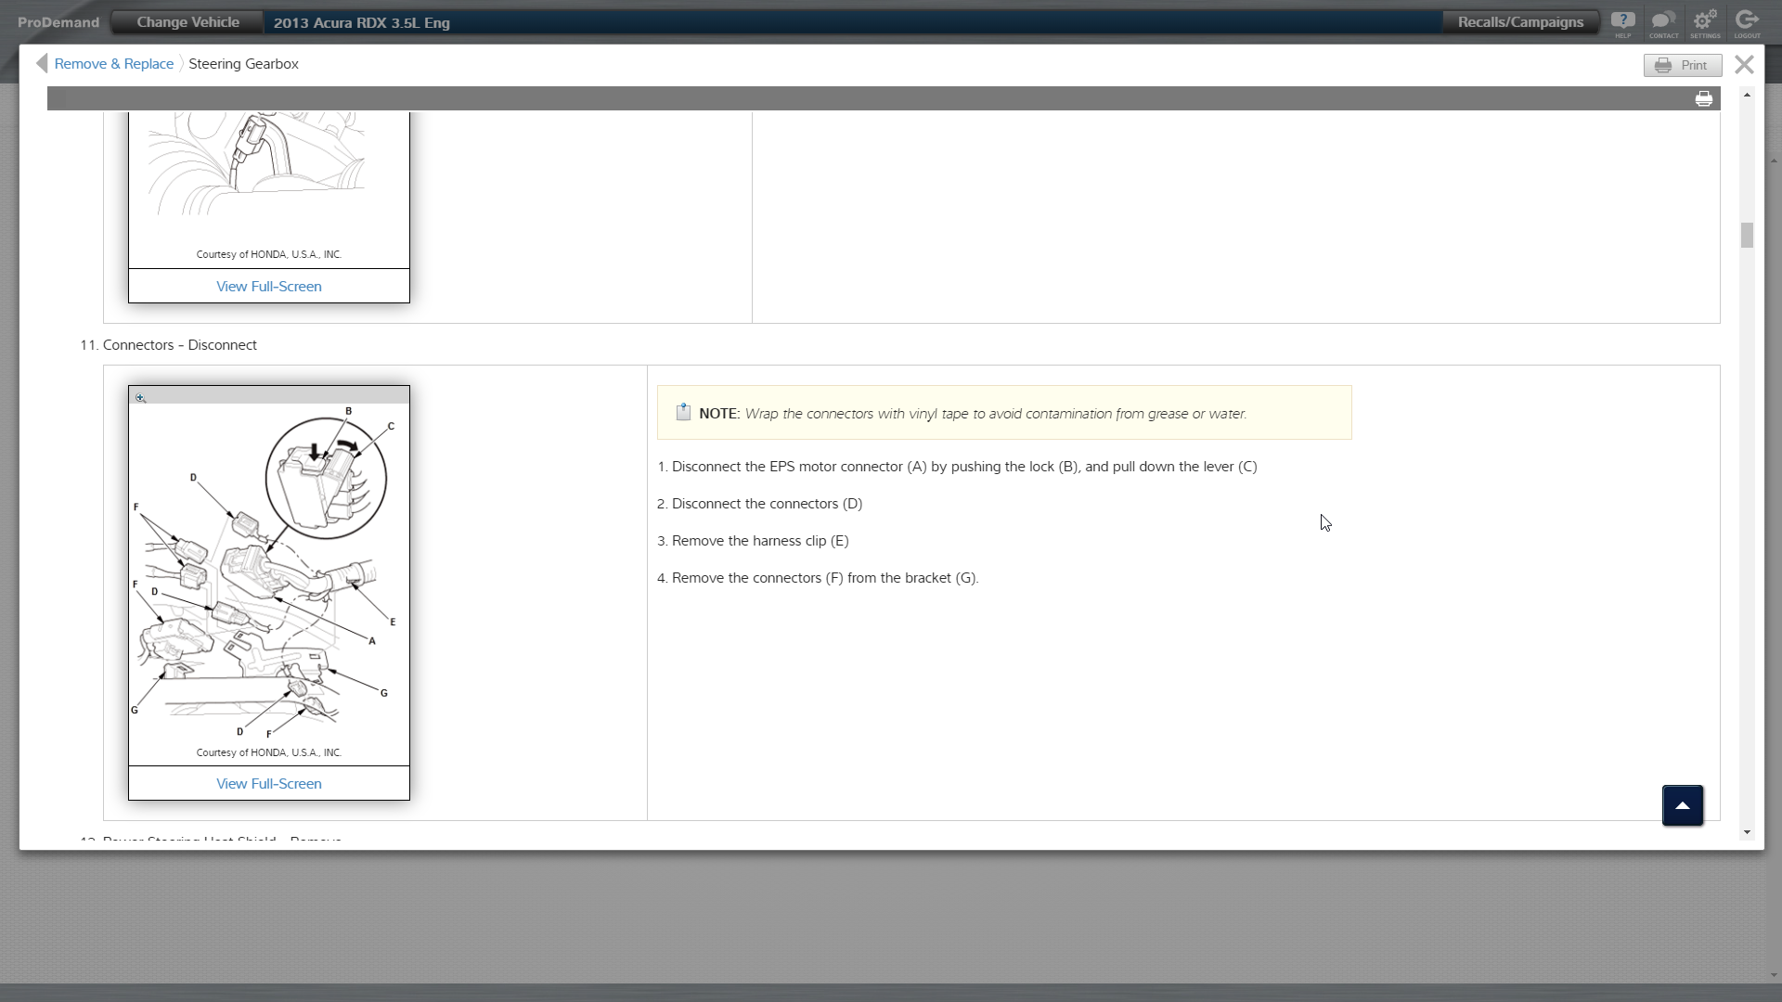Image resolution: width=1782 pixels, height=1002 pixels.
Task: Open the Contact chat bubble icon
Action: pyautogui.click(x=1663, y=21)
